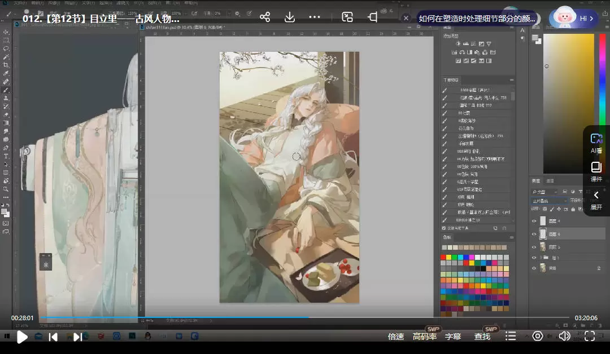The height and width of the screenshot is (354, 610).
Task: Click the circular target settings icon
Action: click(x=538, y=336)
